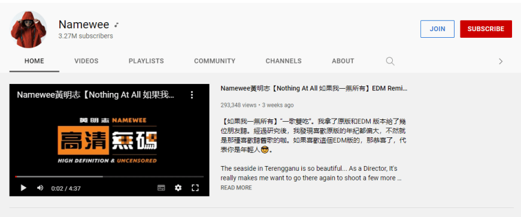Click the 高清無碼 video thumbnail
The width and height of the screenshot is (521, 217).
(110, 140)
